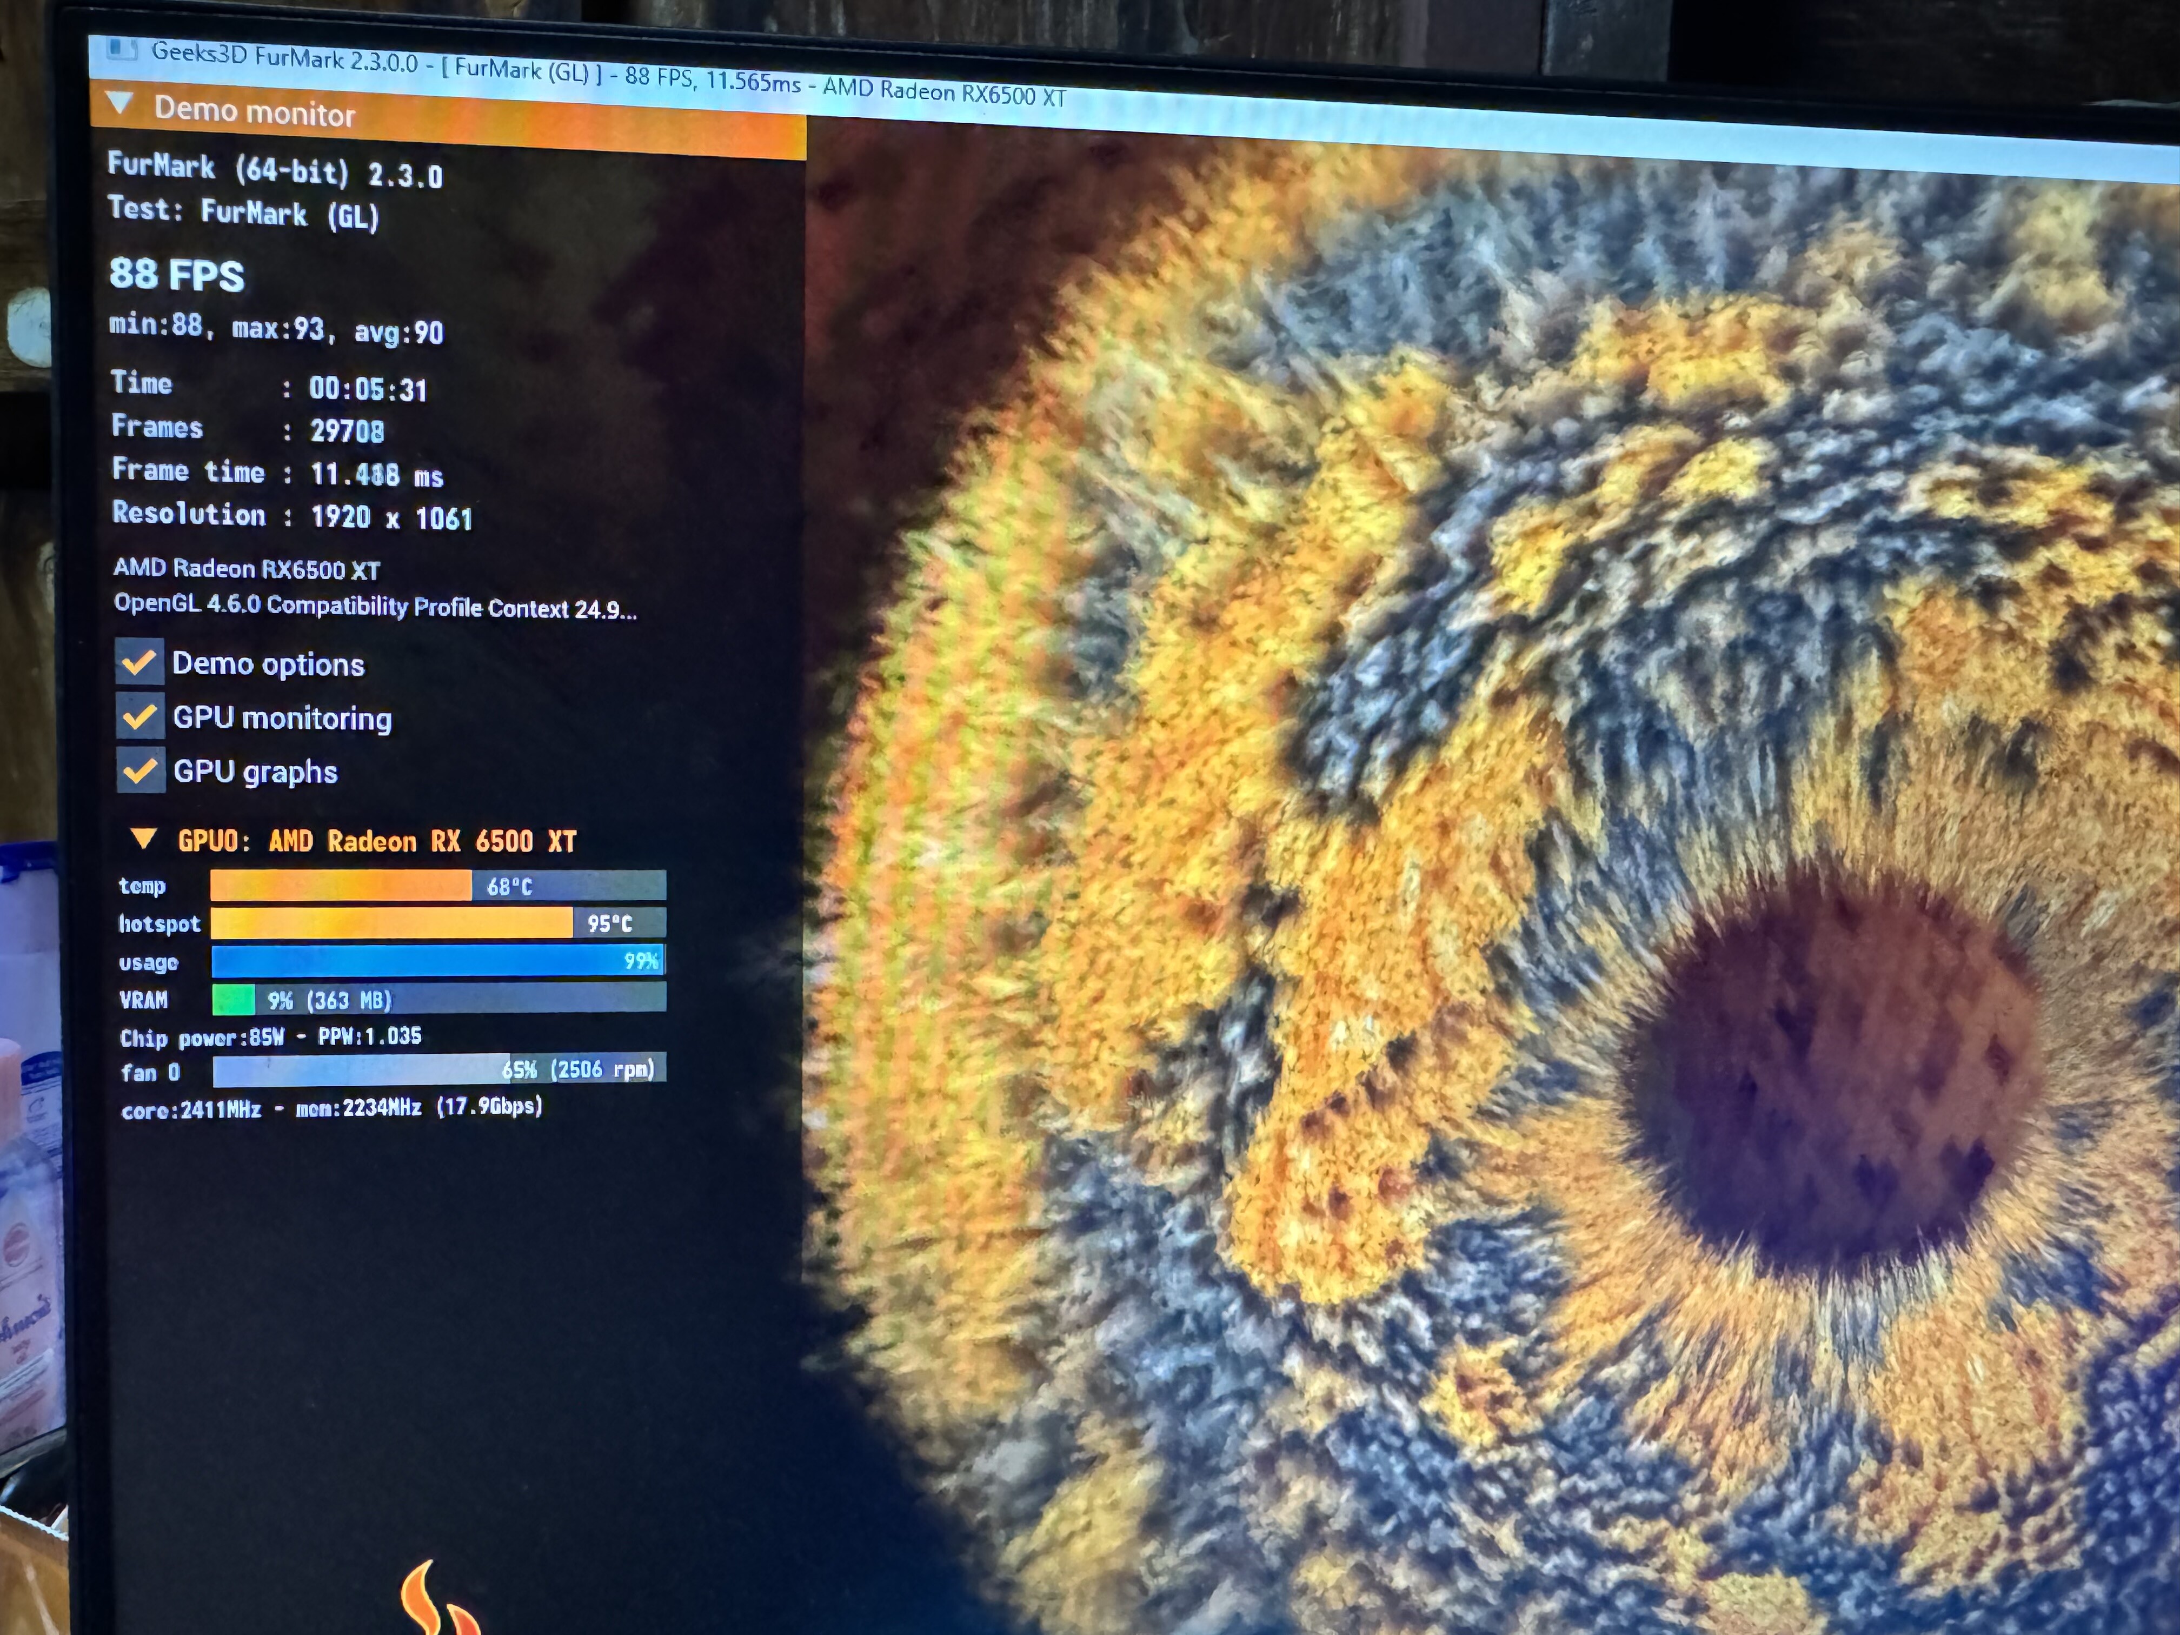Image resolution: width=2180 pixels, height=1635 pixels.
Task: Click the hotspot 95°C bar
Action: point(438,922)
